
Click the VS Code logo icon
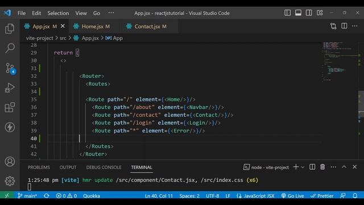click(7, 13)
